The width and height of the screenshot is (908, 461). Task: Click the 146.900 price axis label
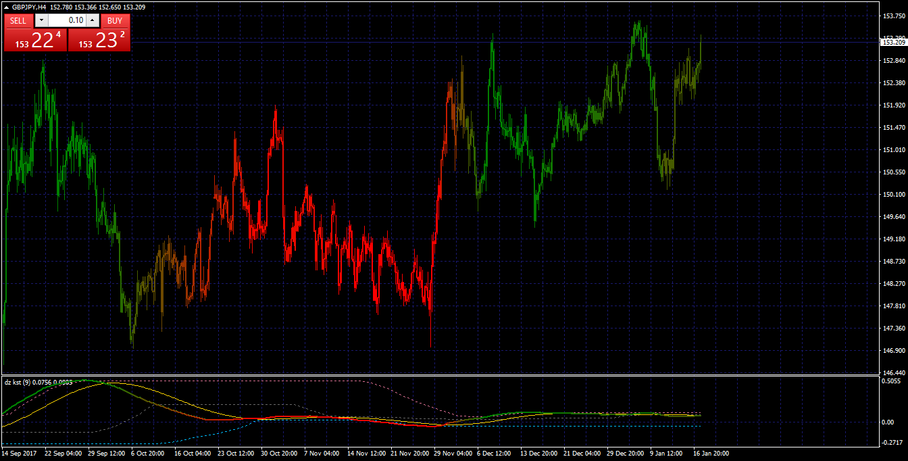click(894, 351)
